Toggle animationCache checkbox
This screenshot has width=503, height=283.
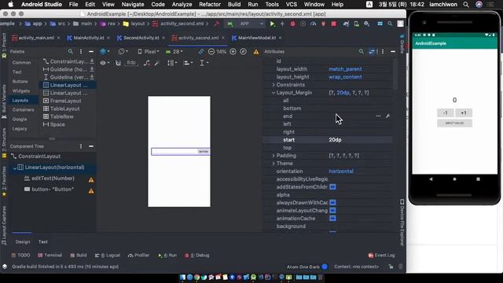coord(332,219)
